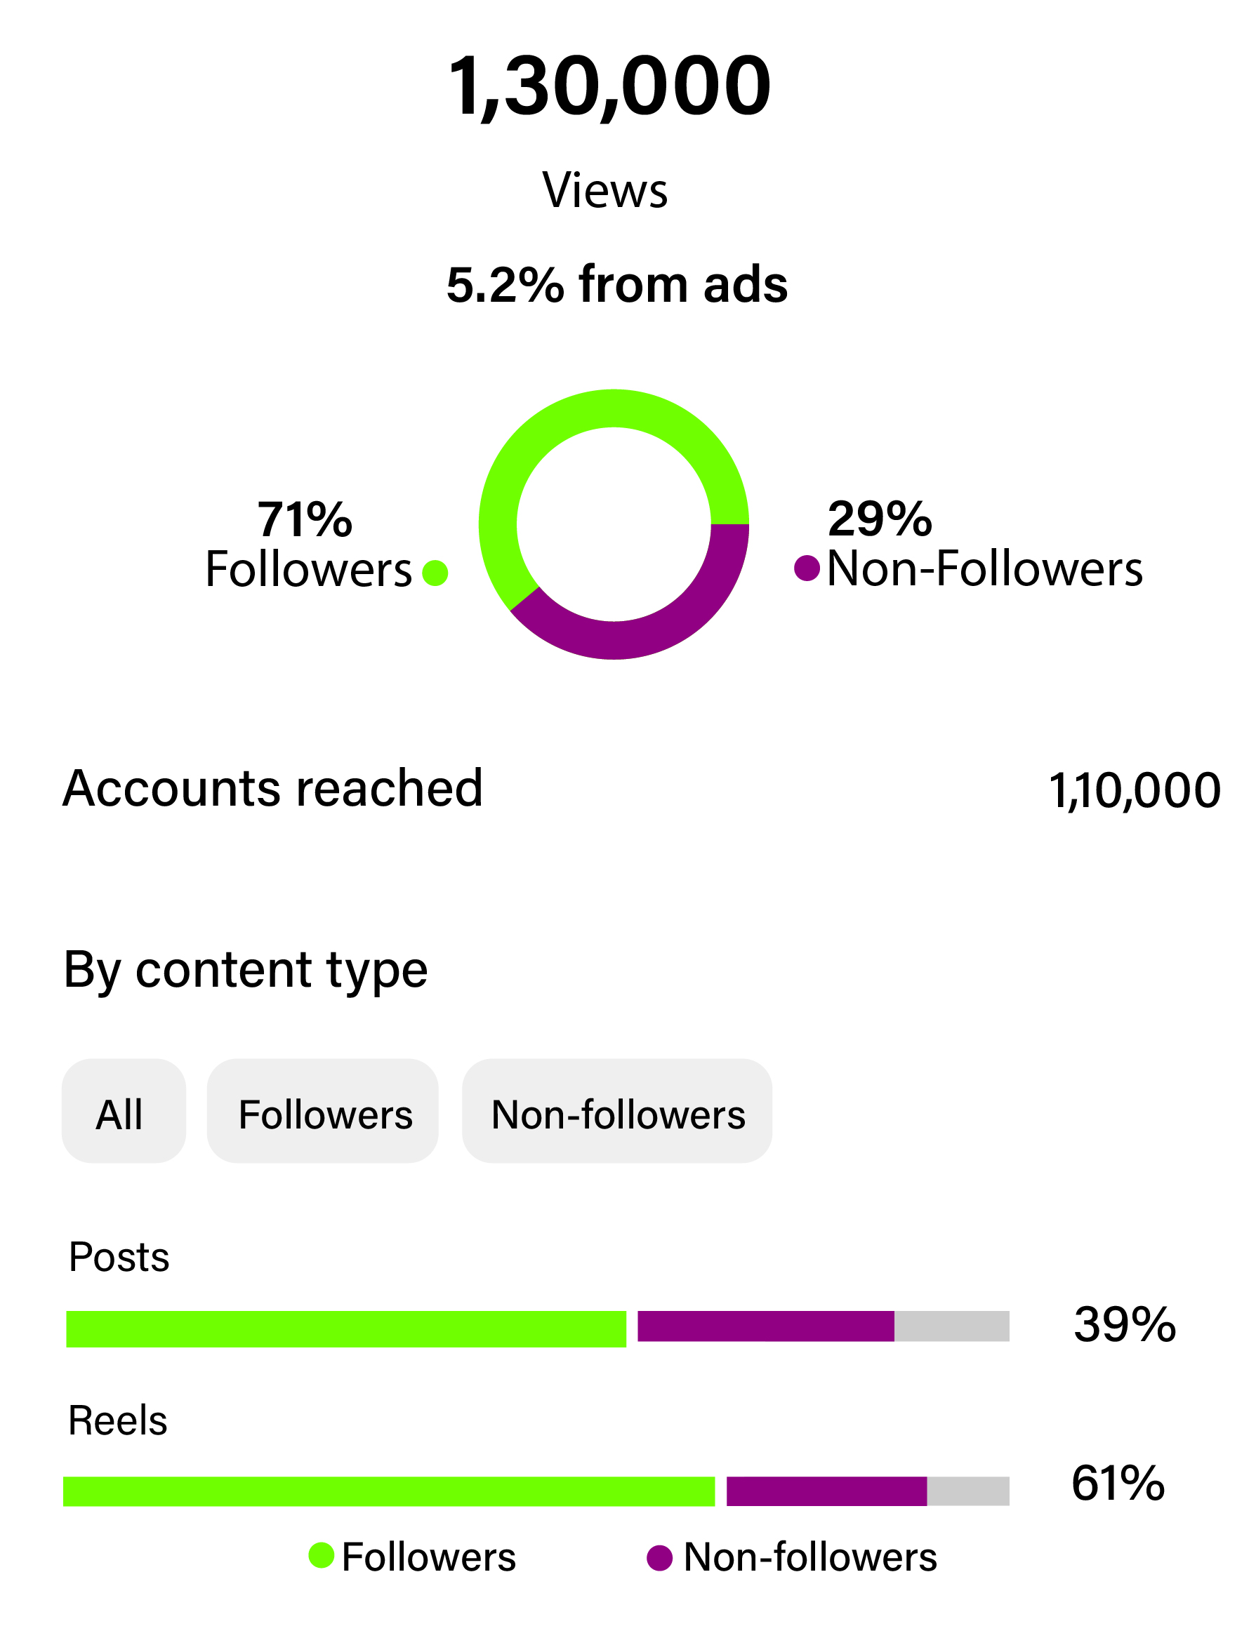Click the 61% Reels percentage

coord(1118,1484)
